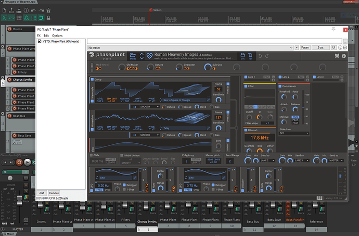Open the Options menu in FX window
Screen dimensions: 359x236
pyautogui.click(x=57, y=35)
